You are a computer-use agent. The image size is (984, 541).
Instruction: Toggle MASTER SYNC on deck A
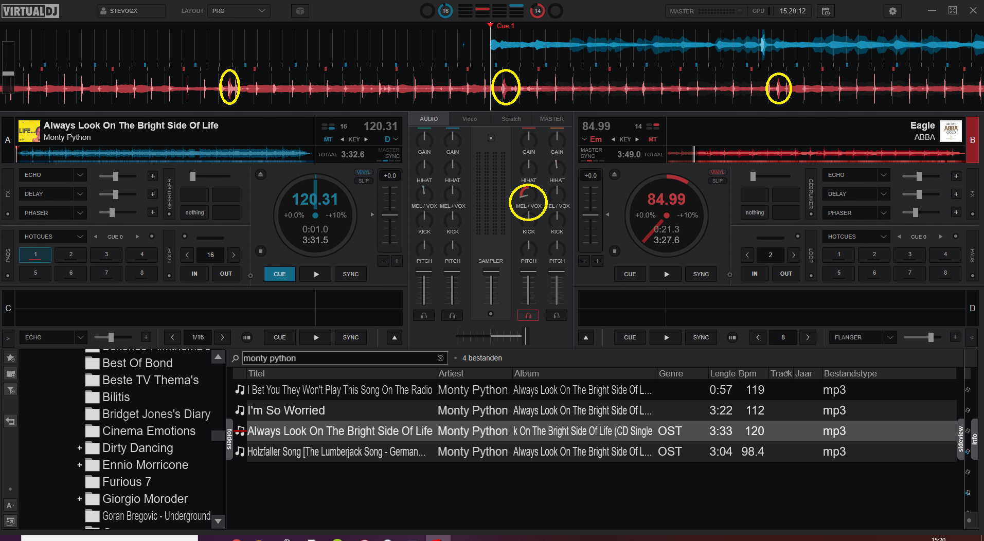tap(389, 153)
